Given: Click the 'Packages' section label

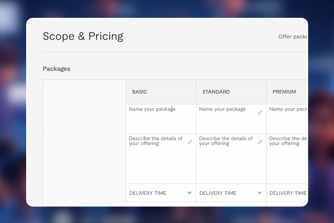Looking at the screenshot, I should (57, 69).
